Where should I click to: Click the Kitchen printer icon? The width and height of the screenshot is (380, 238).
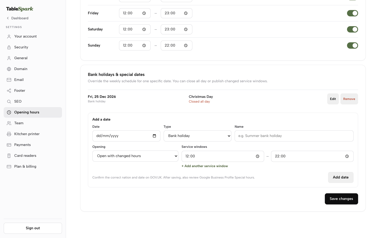click(x=9, y=134)
